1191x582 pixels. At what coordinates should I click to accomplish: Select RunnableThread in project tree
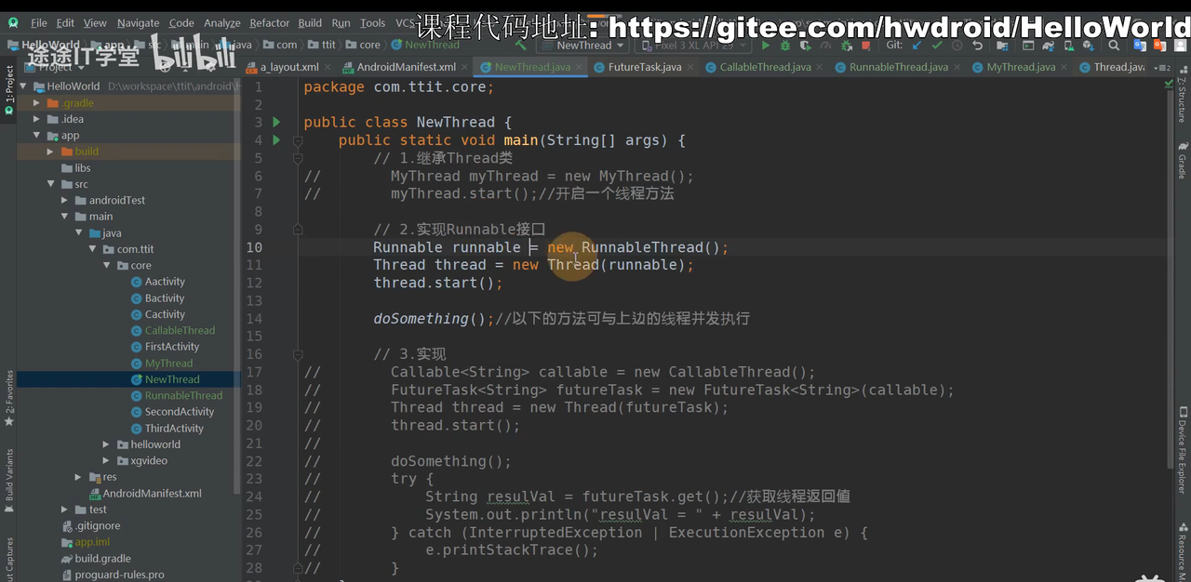pos(183,396)
